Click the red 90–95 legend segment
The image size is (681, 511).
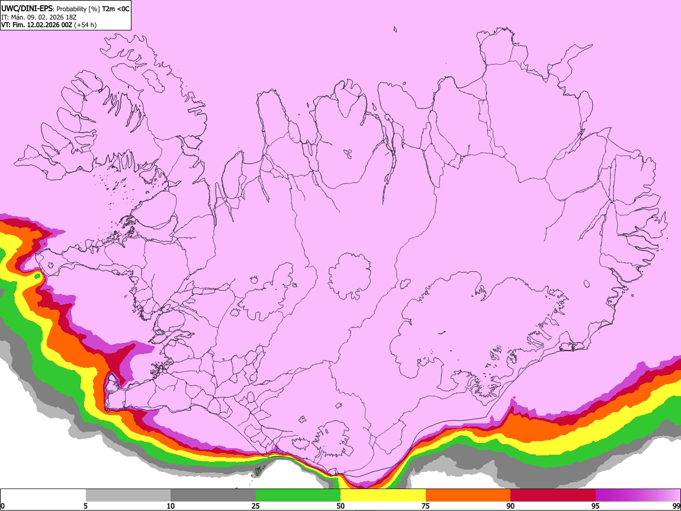tap(553, 496)
